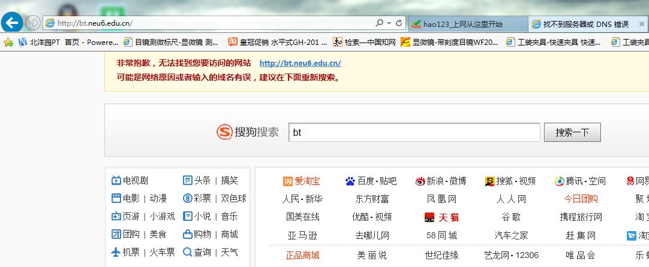Close the 找不到服务器 tab
649x267 pixels.
click(642, 24)
